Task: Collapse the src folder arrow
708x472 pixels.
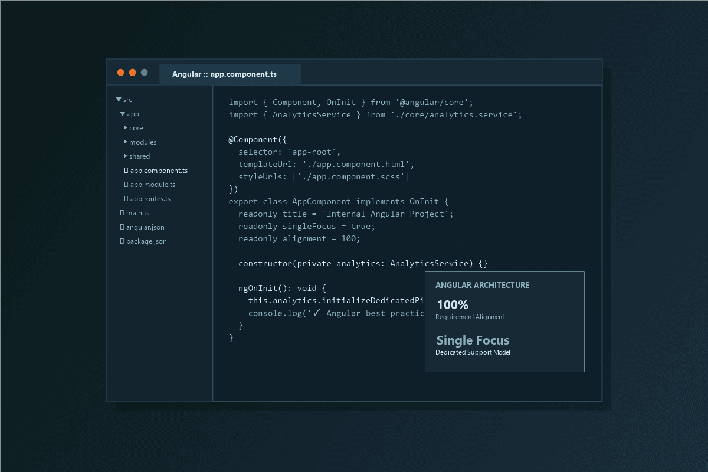Action: 119,100
